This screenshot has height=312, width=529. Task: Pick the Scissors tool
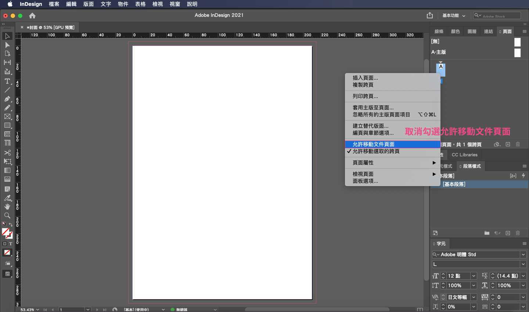tap(7, 153)
